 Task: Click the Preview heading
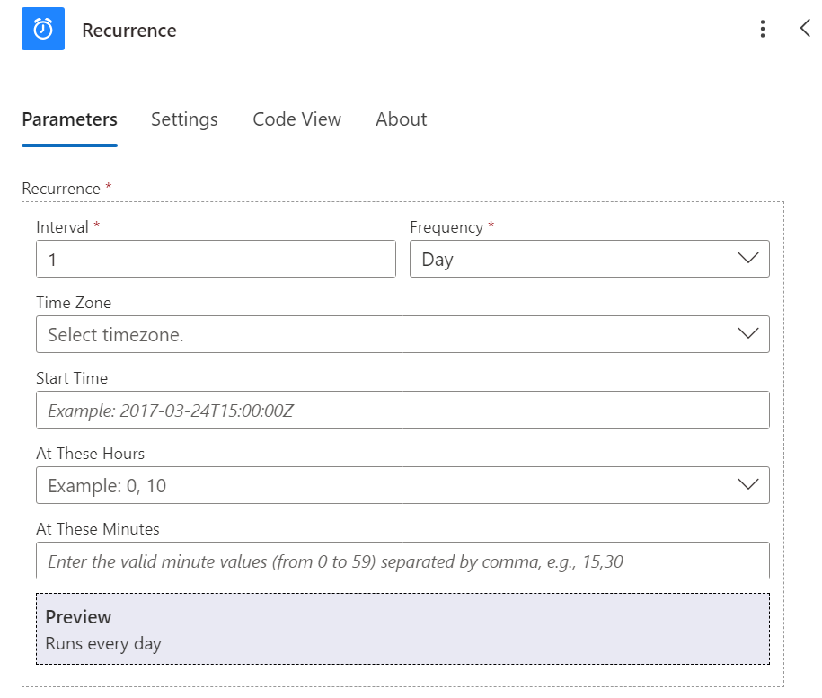coord(79,617)
